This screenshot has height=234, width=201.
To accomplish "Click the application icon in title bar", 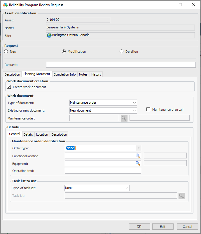I will click(x=5, y=5).
